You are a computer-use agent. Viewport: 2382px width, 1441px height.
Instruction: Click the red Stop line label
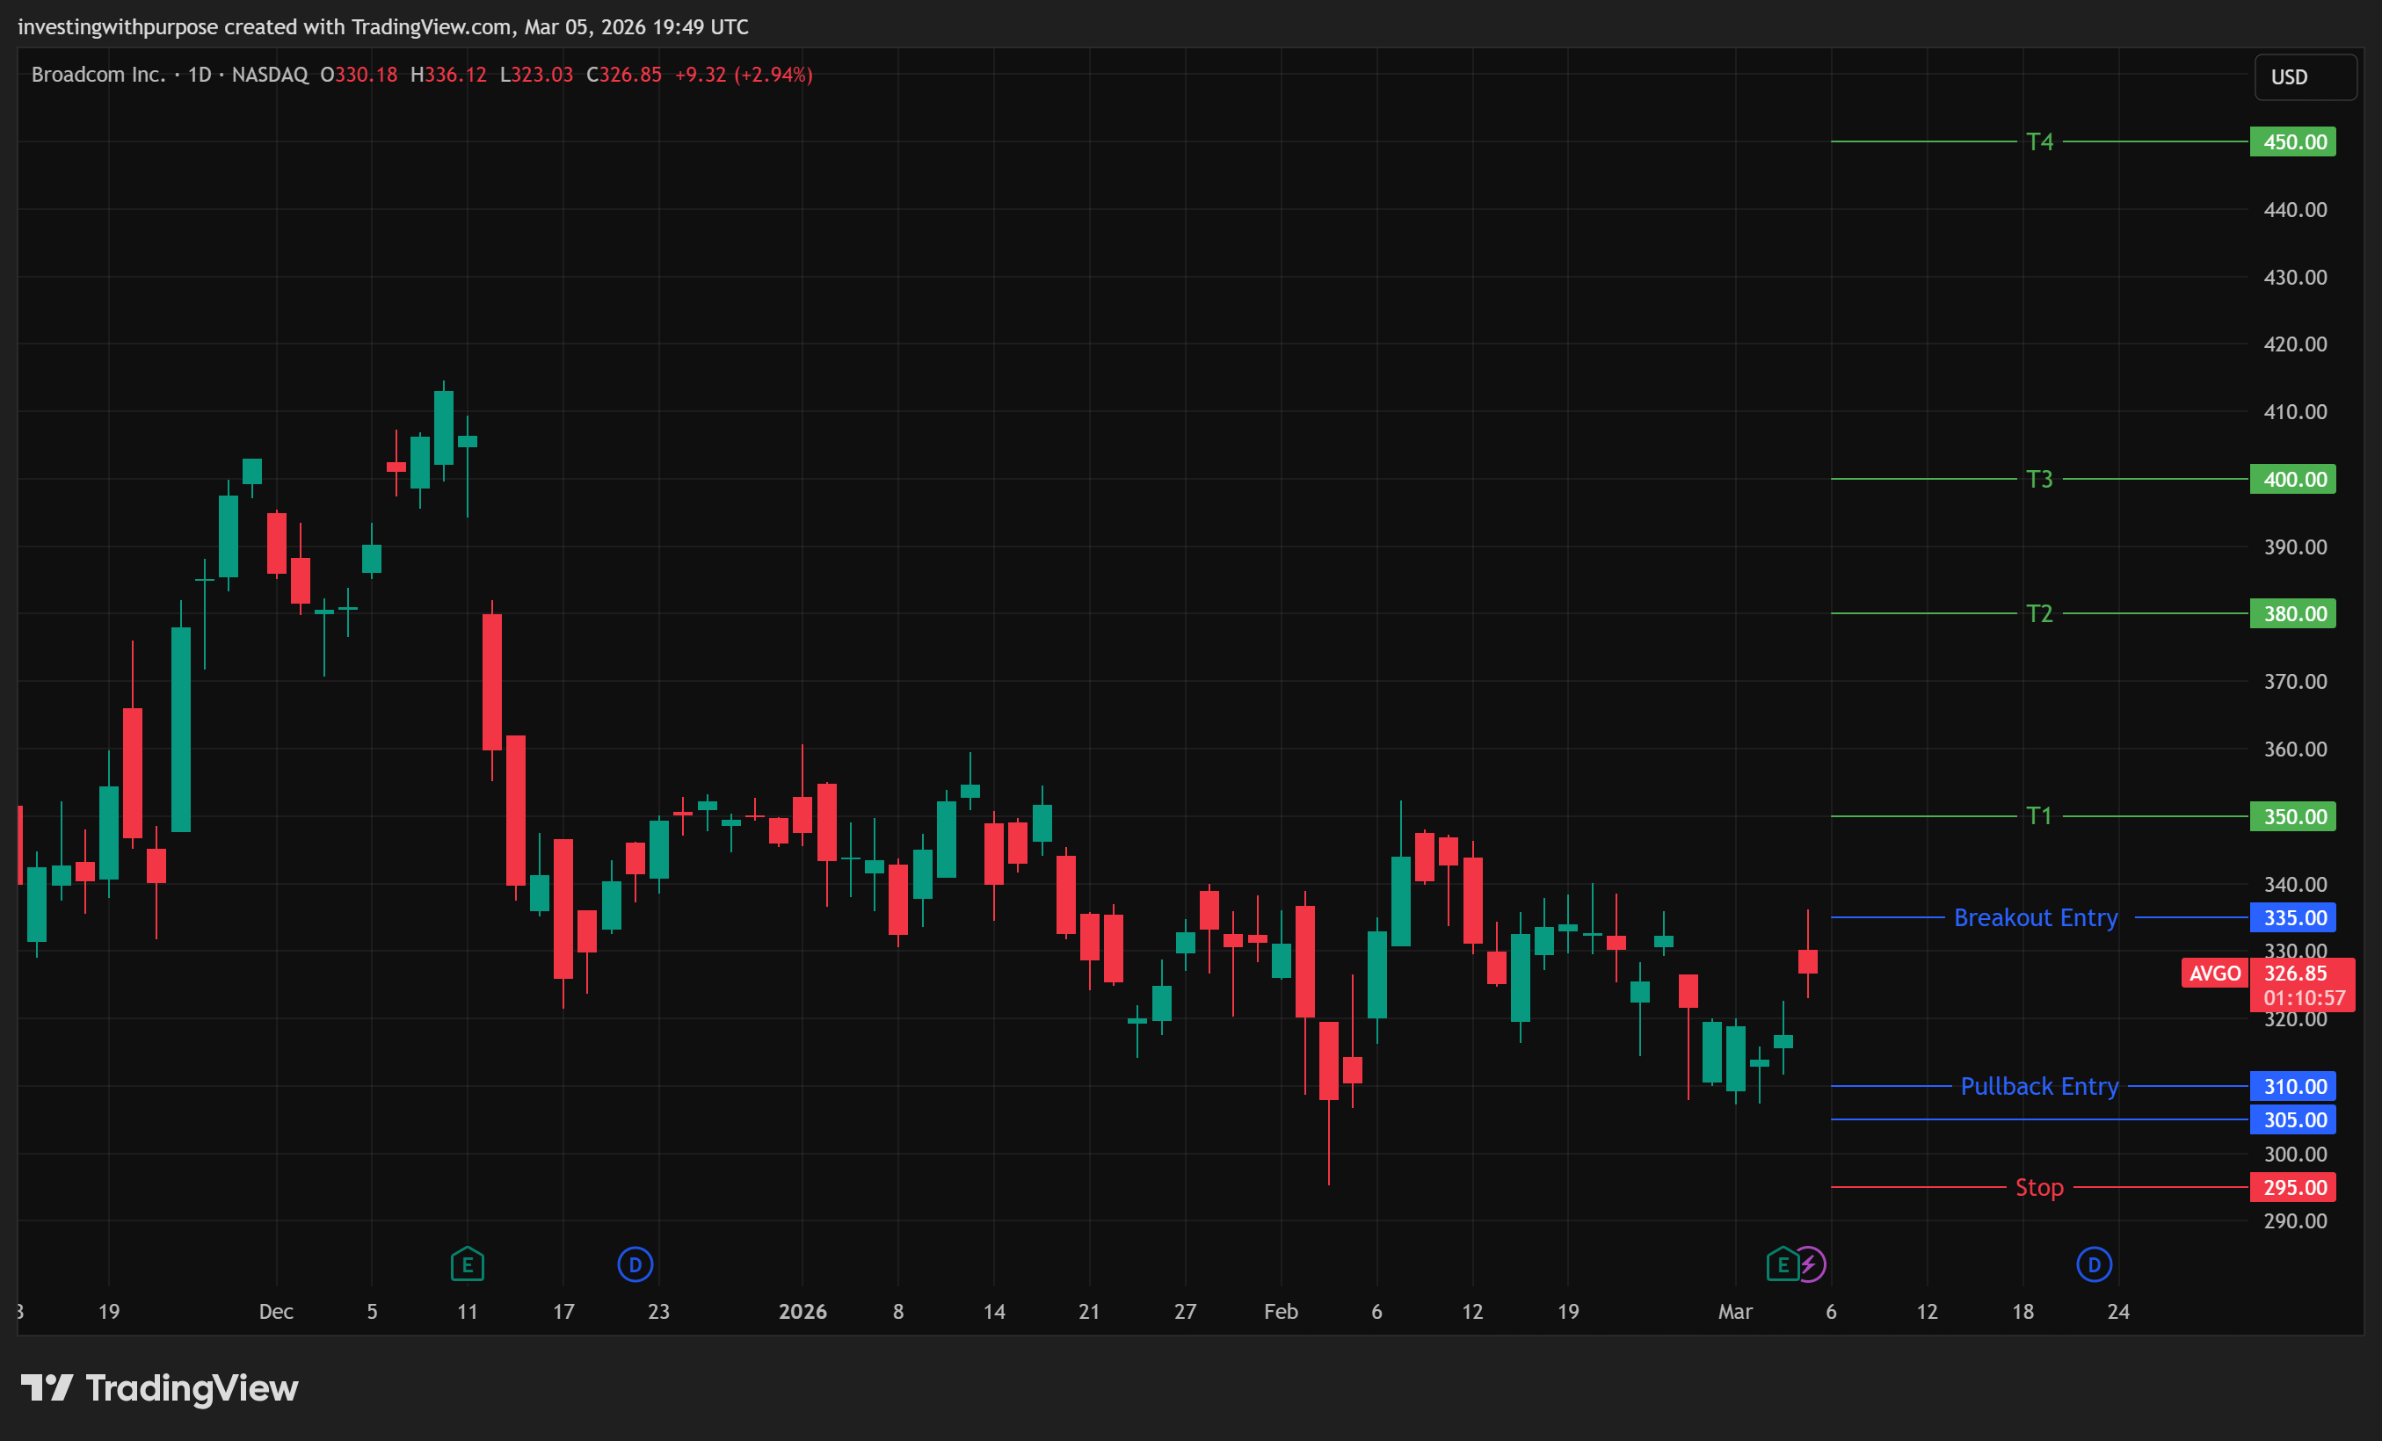click(2039, 1187)
